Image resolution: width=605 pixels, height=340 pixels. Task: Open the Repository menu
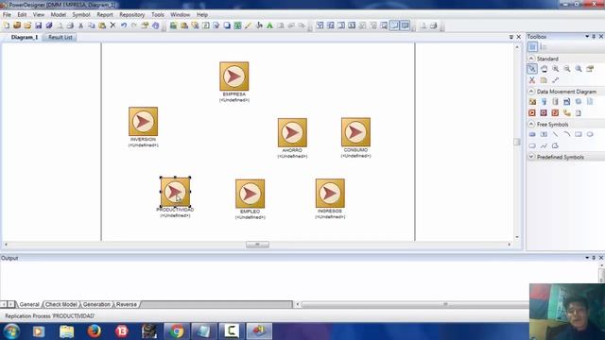132,15
